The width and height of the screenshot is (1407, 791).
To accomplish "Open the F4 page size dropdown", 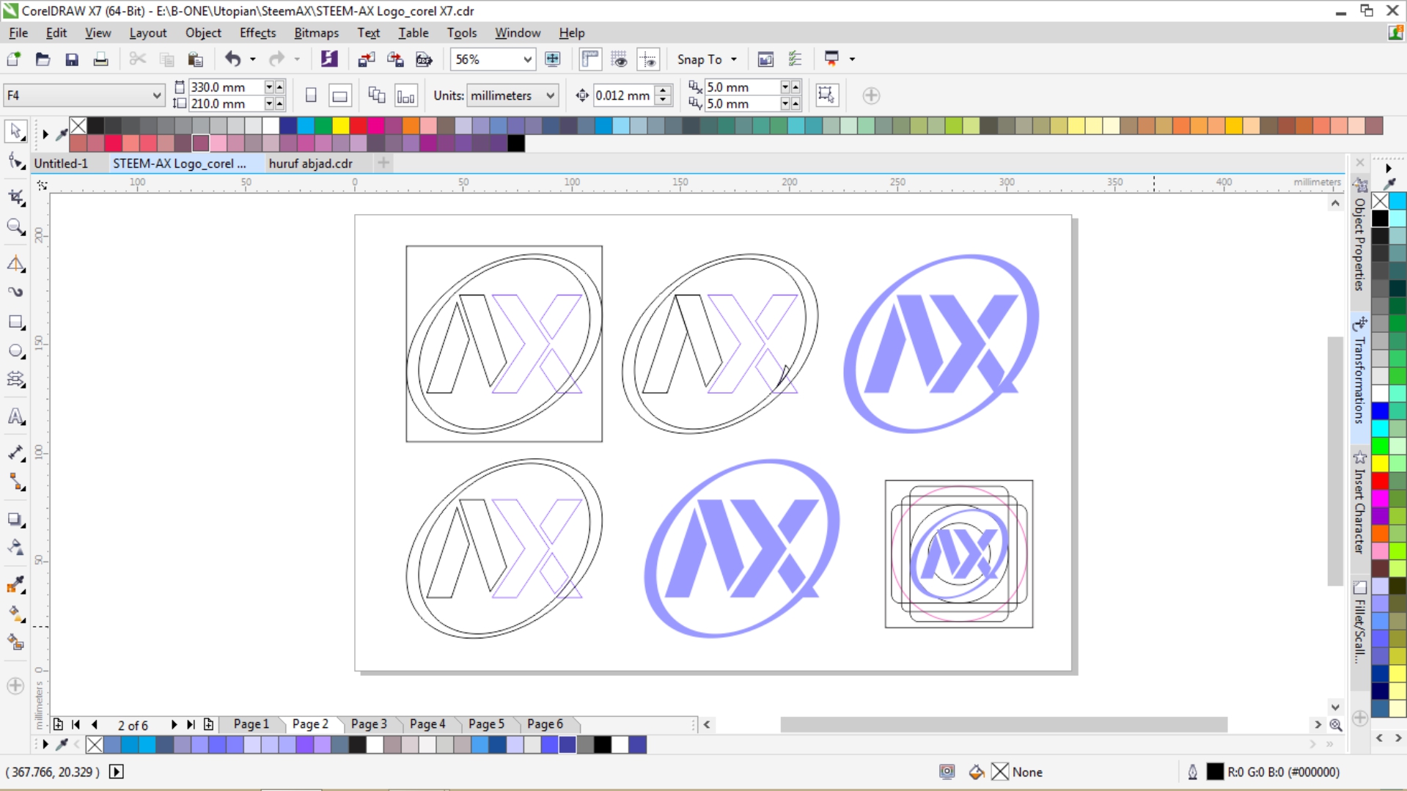I will pos(156,95).
